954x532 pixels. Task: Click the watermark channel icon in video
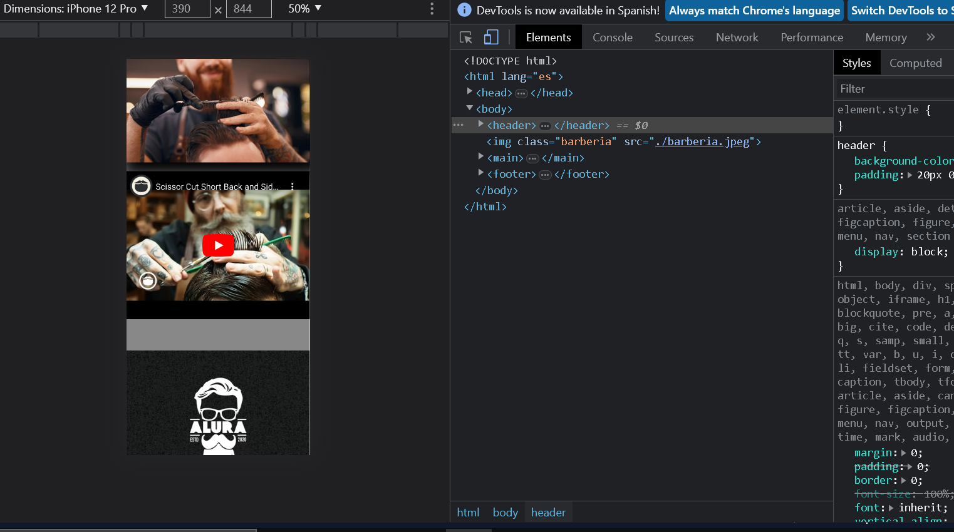(148, 281)
